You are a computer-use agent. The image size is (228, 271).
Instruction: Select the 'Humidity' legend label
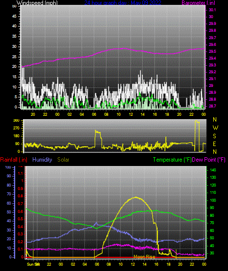[x=42, y=160]
